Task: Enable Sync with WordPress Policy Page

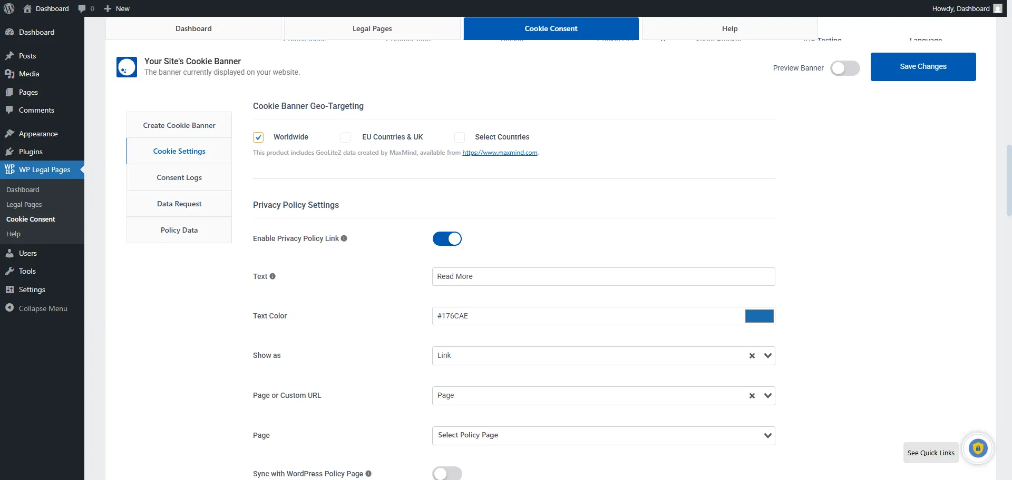Action: 447,473
